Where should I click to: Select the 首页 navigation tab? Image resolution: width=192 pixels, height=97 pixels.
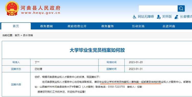coord(16,26)
